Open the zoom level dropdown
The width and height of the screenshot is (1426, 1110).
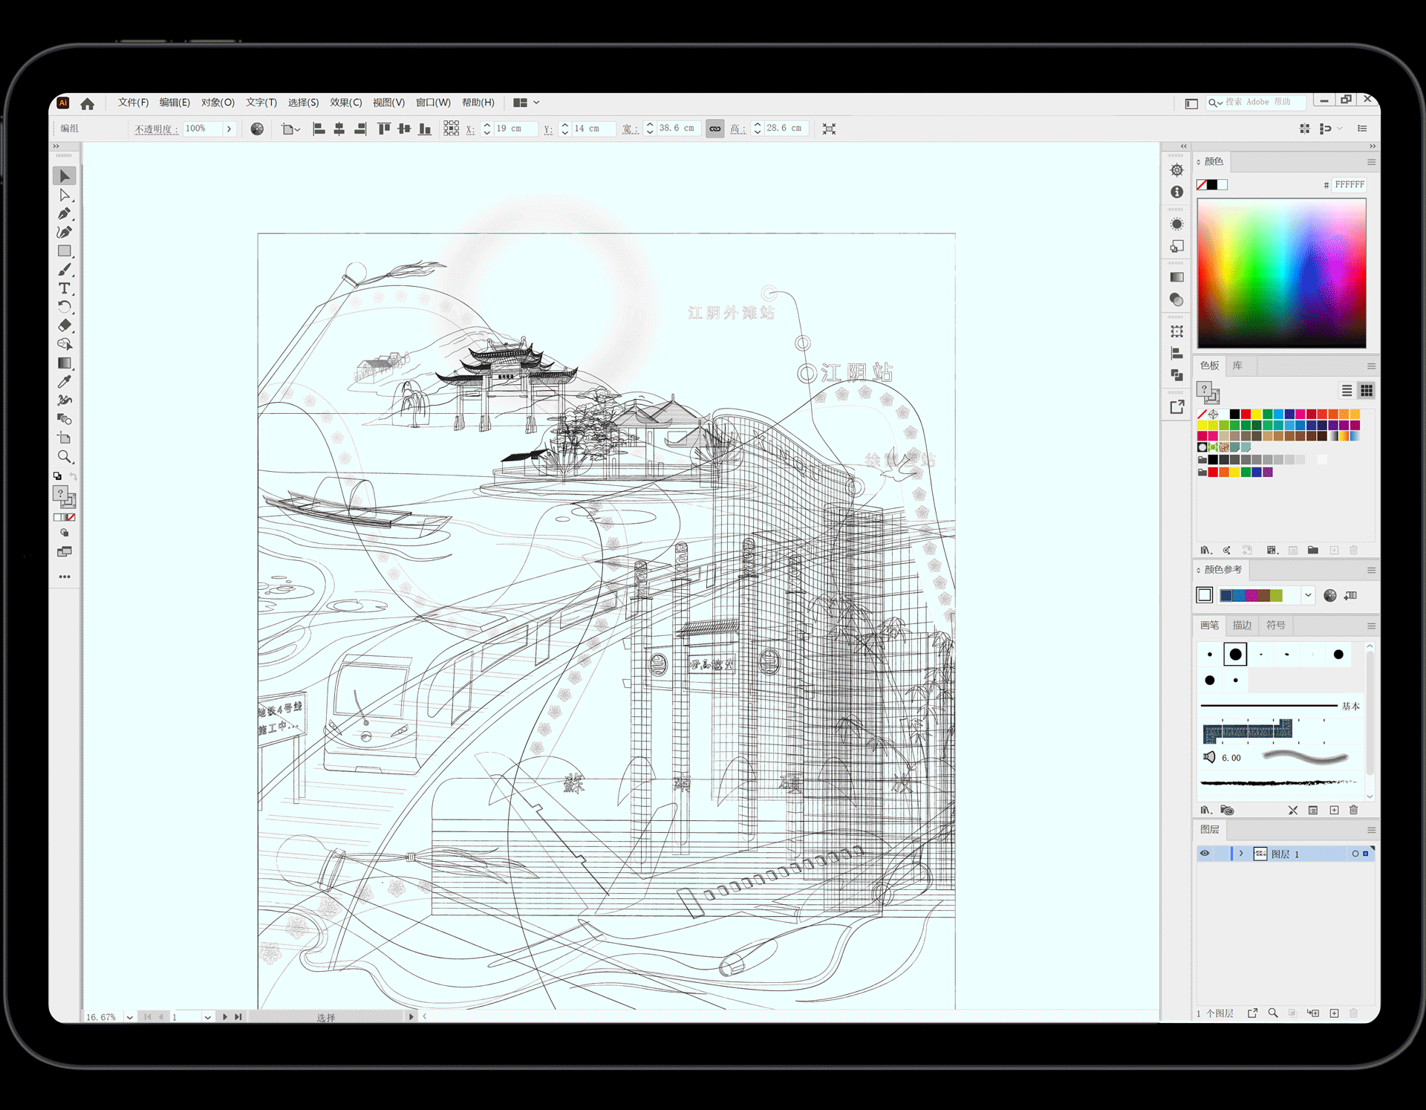coord(130,1017)
